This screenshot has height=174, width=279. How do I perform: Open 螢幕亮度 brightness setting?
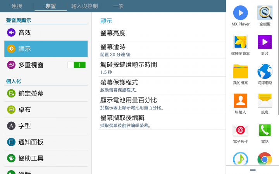(162, 33)
